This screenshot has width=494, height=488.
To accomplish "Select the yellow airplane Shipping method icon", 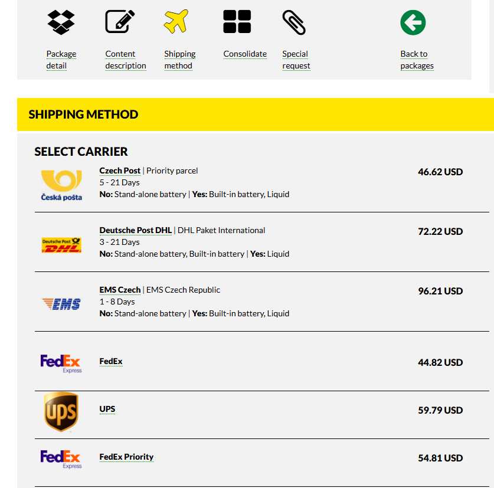I will 176,22.
